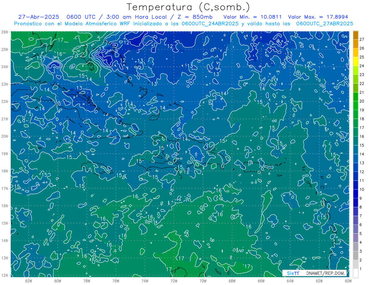Click color scale label '18'
Viewport: 370px width, 285px height.
[362, 119]
